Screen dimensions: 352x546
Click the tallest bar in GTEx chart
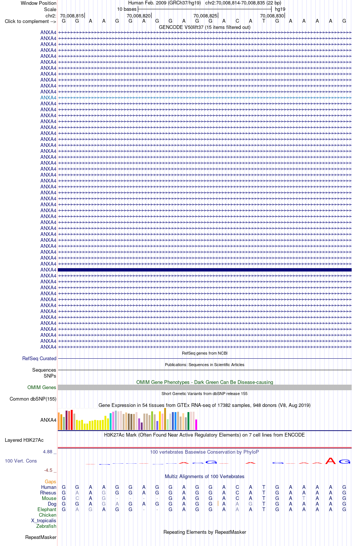click(x=165, y=419)
